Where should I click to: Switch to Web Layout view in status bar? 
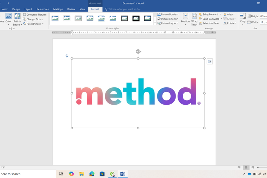253,167
